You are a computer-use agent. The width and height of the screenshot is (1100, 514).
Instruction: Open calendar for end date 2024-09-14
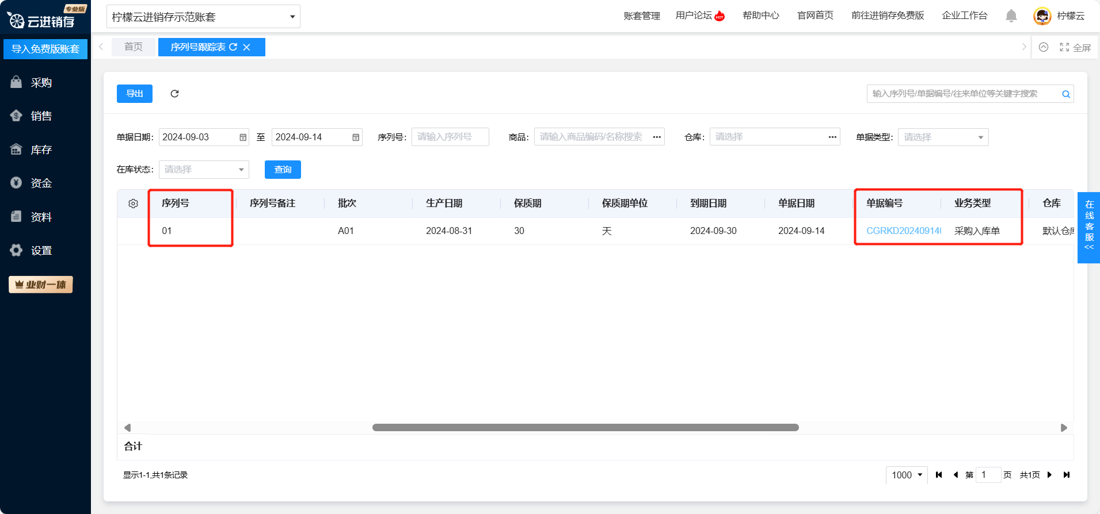click(356, 137)
